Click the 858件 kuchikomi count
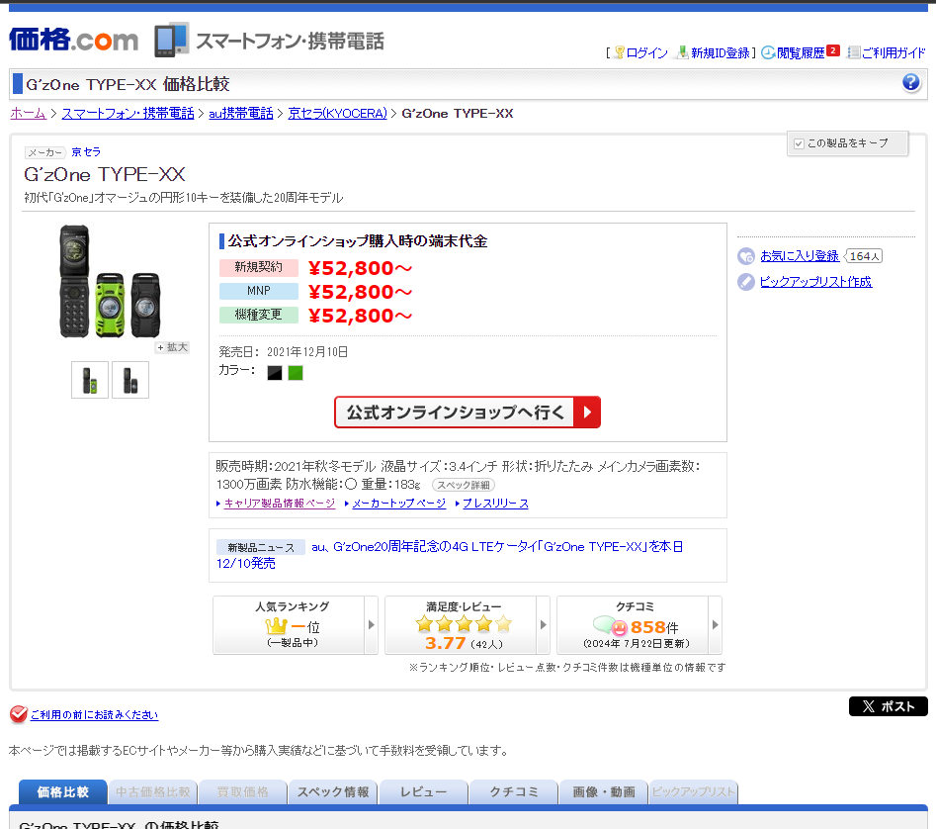Viewport: 936px width, 829px height. point(655,627)
